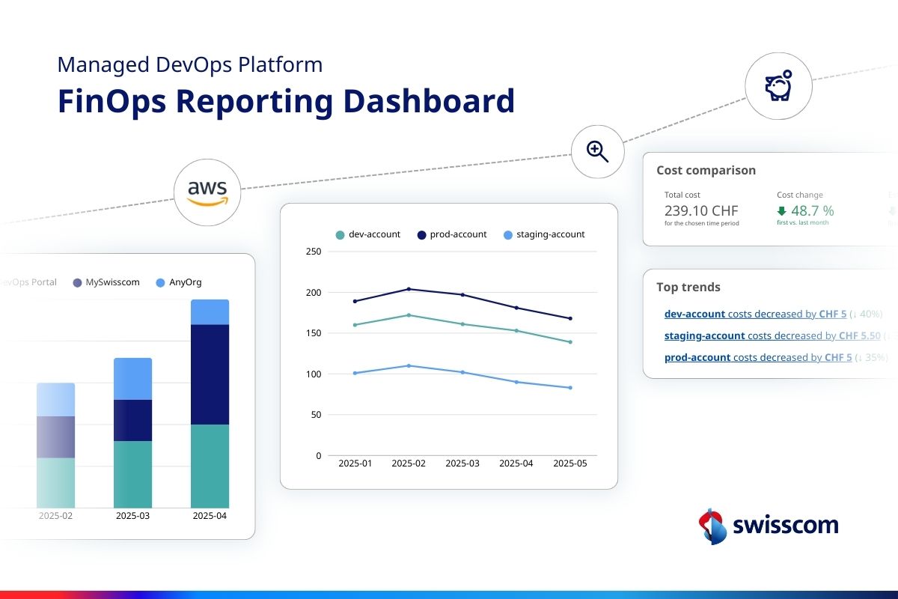Select the prod-account data point at 2025-02
Viewport: 898px width, 599px height.
(409, 289)
